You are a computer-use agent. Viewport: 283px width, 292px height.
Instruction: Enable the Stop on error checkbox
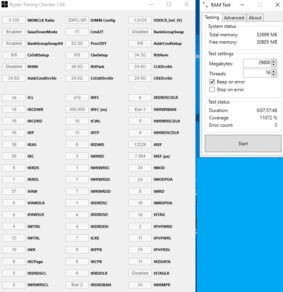pyautogui.click(x=212, y=90)
